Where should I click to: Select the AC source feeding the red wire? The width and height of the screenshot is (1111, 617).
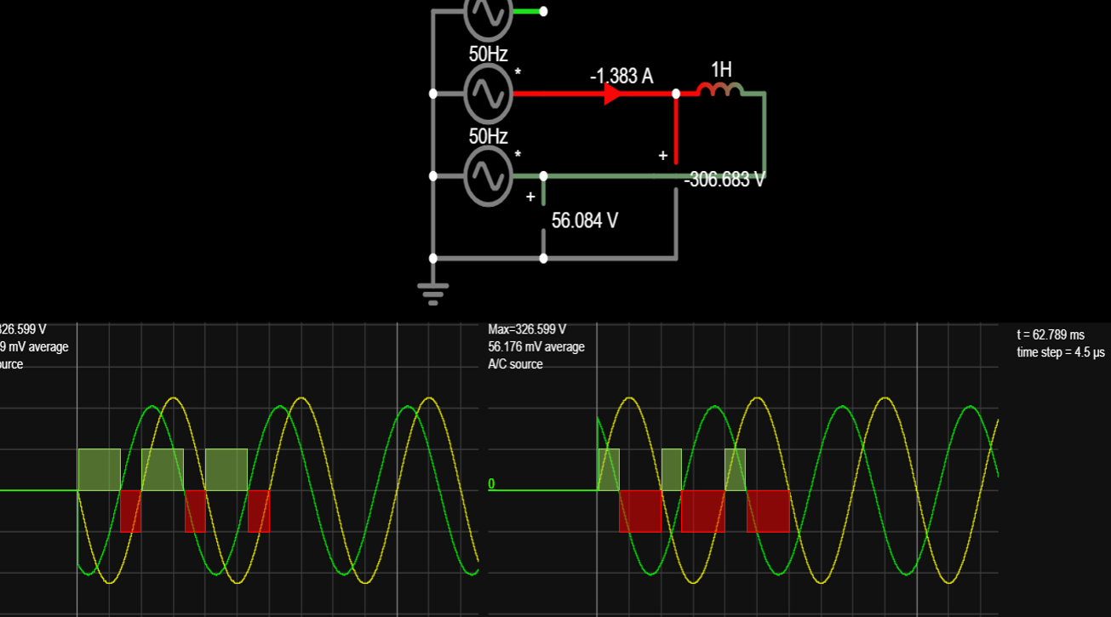pos(488,94)
